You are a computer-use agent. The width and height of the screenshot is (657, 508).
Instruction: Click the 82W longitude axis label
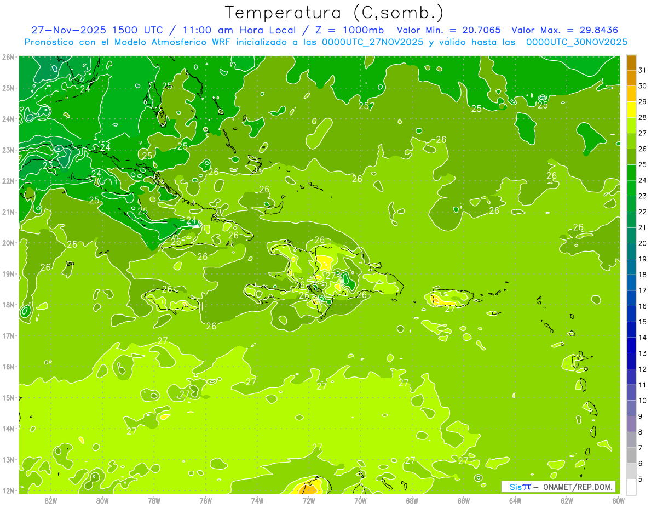[x=51, y=500]
